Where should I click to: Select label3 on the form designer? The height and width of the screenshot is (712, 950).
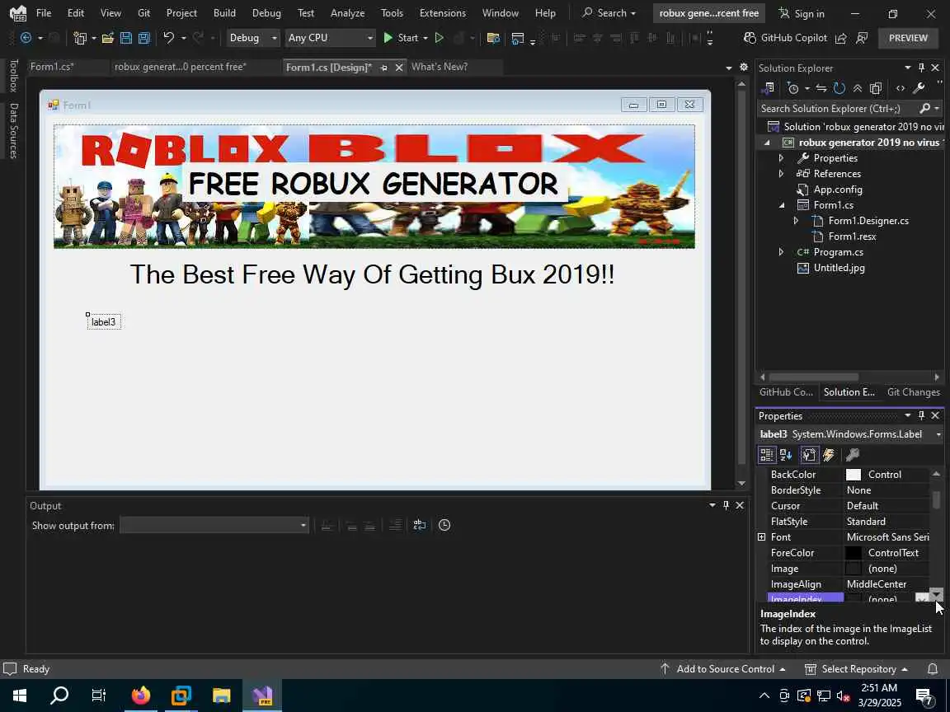pyautogui.click(x=104, y=322)
